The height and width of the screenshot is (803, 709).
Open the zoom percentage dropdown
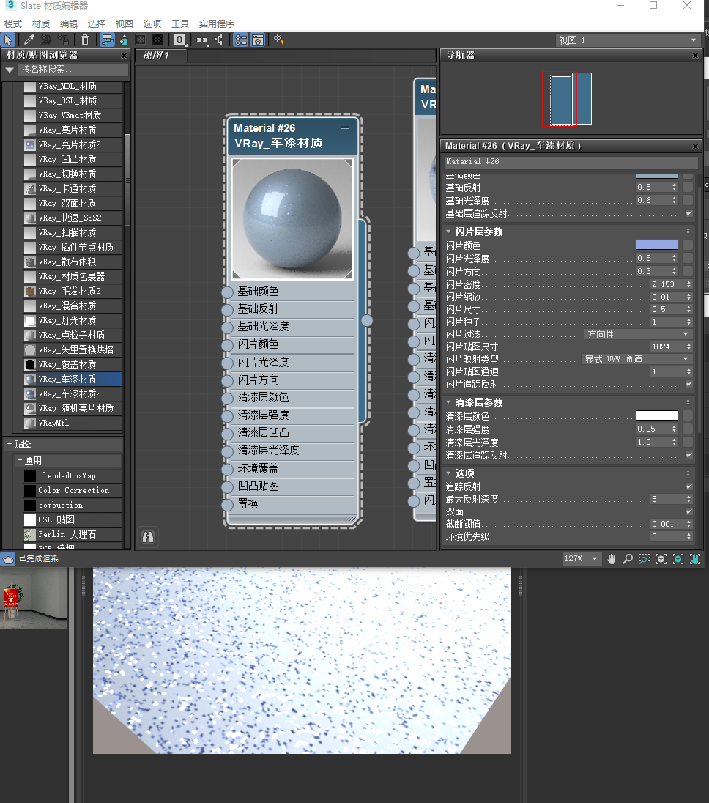pyautogui.click(x=582, y=559)
